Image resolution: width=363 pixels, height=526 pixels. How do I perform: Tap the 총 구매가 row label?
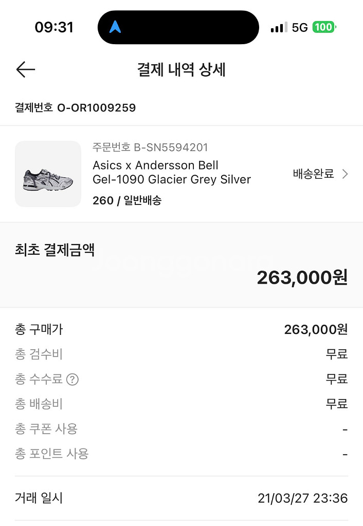coord(39,329)
